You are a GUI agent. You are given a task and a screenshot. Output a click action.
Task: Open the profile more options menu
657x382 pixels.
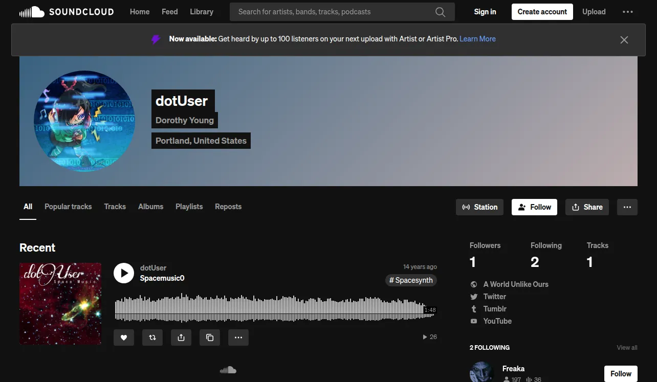tap(627, 207)
